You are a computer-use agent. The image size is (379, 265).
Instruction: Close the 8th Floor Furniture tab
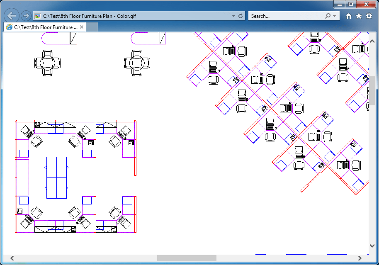(x=82, y=27)
